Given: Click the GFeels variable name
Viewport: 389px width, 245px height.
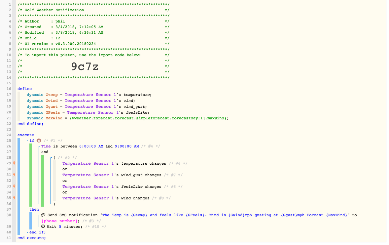Looking at the screenshot, I should [53, 112].
